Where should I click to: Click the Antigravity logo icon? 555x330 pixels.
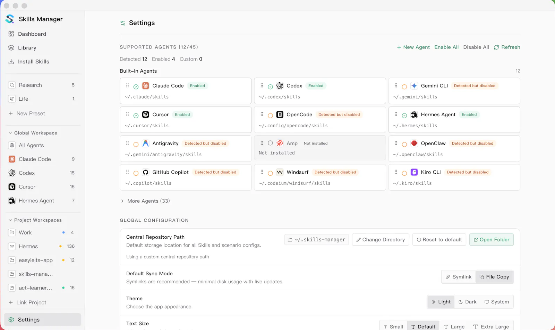coord(146,143)
